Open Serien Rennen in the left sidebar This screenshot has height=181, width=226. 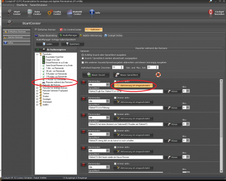pos(17,37)
